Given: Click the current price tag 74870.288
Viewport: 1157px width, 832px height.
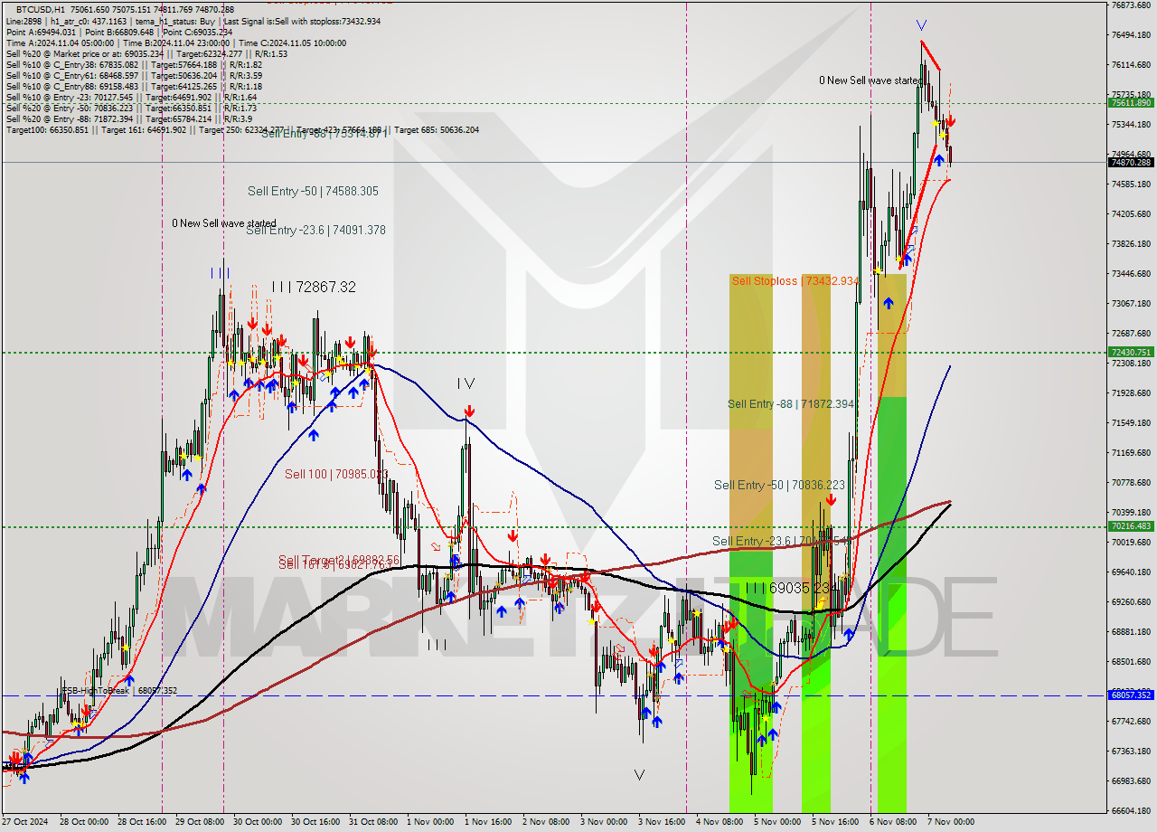Looking at the screenshot, I should (1131, 162).
